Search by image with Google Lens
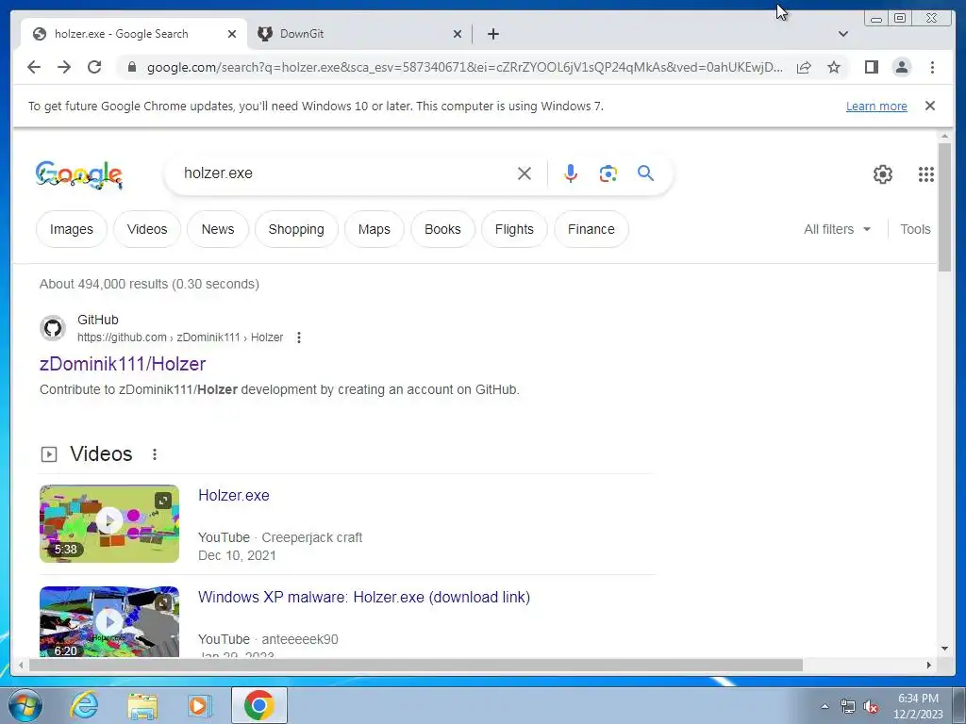The height and width of the screenshot is (724, 966). [608, 173]
